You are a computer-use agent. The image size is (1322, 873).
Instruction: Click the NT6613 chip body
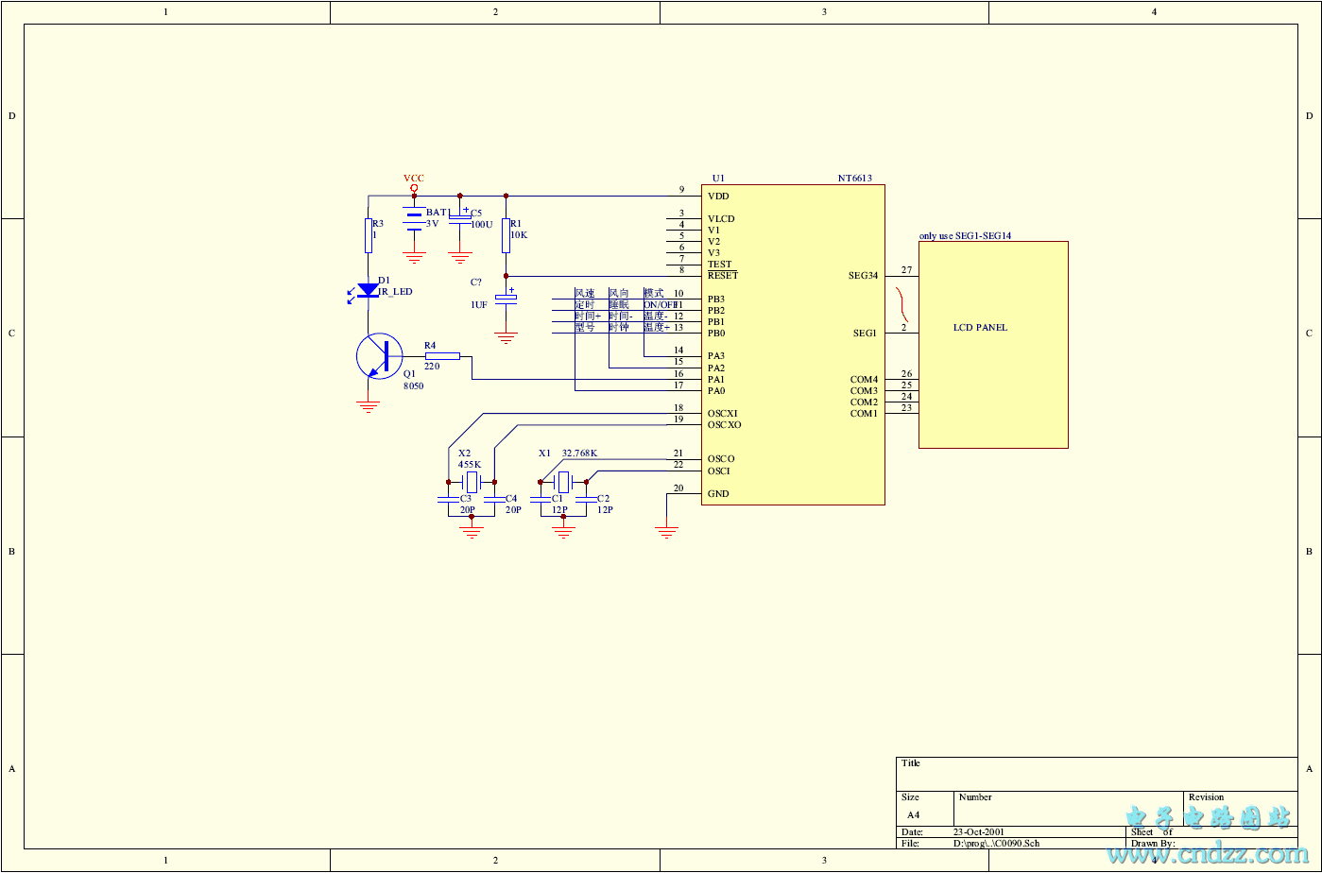point(792,345)
